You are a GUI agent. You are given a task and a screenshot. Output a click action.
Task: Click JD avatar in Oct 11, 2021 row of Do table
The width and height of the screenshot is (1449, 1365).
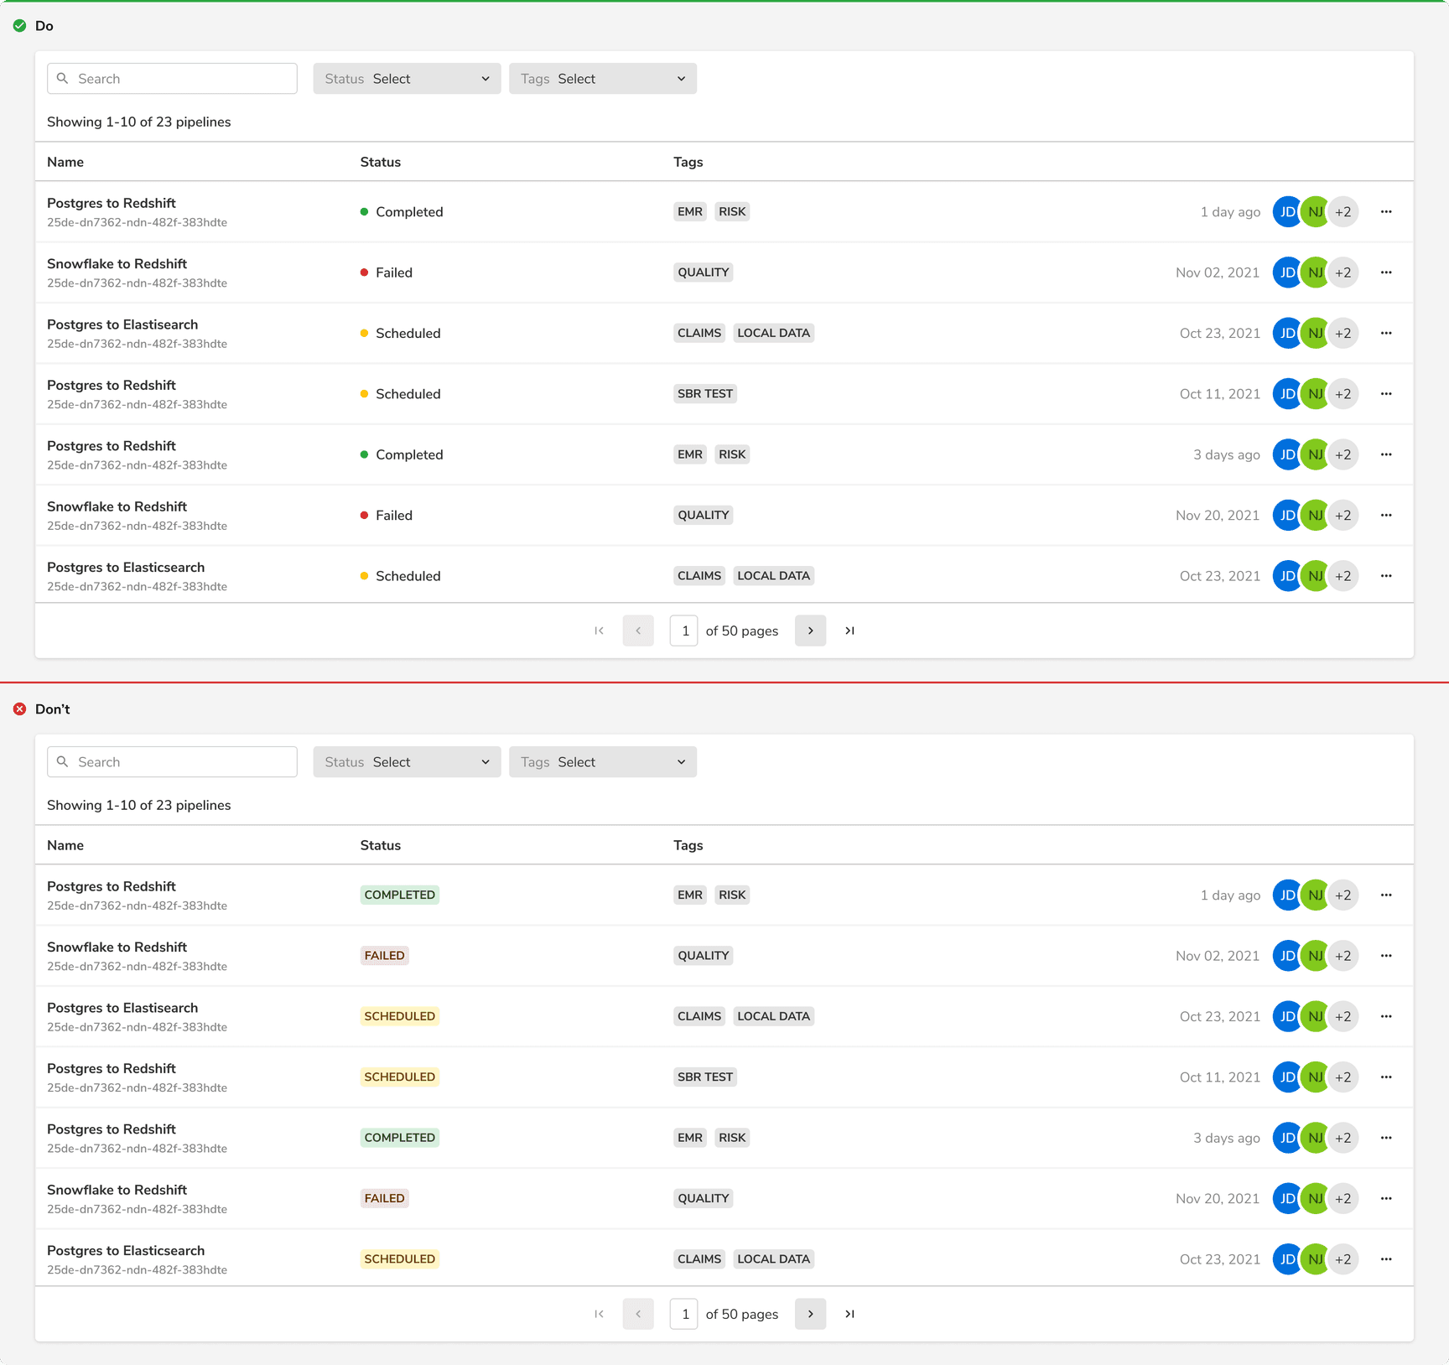(1287, 394)
